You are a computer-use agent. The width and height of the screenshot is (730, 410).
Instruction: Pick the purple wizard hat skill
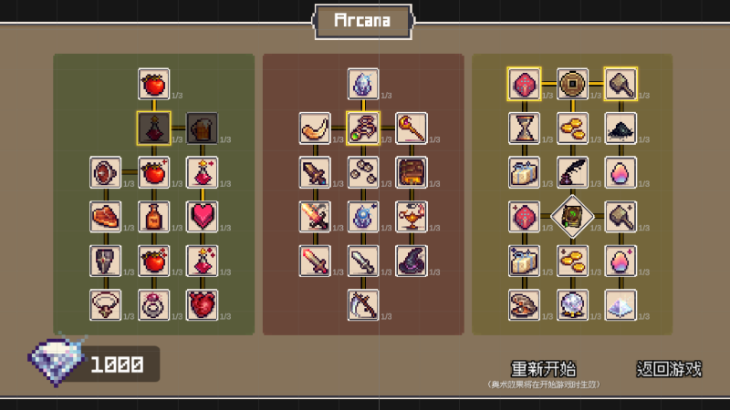[x=412, y=261]
